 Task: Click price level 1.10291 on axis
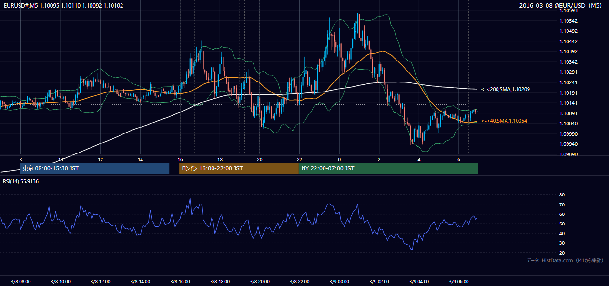[568, 72]
